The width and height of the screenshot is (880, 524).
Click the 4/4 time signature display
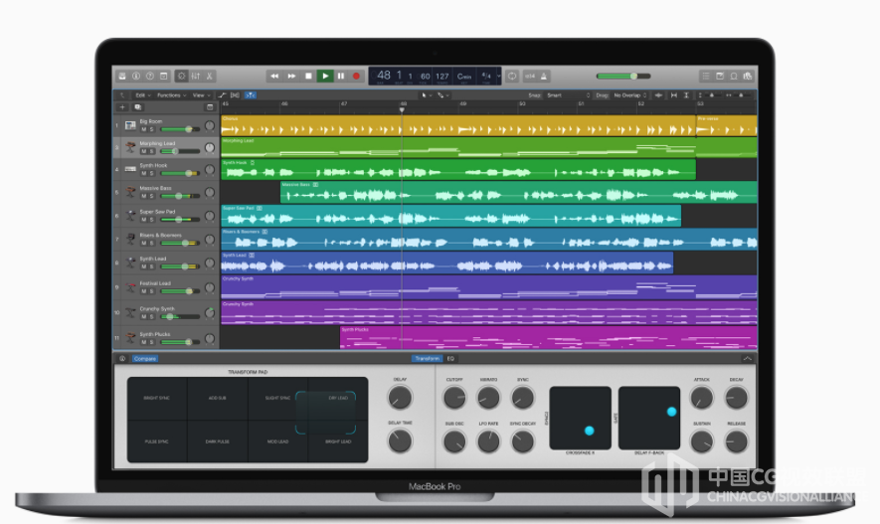click(486, 77)
